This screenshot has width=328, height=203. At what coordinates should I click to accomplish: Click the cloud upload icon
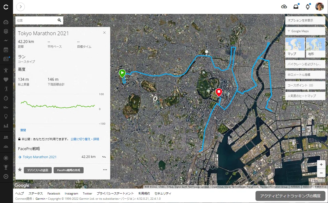tap(284, 7)
